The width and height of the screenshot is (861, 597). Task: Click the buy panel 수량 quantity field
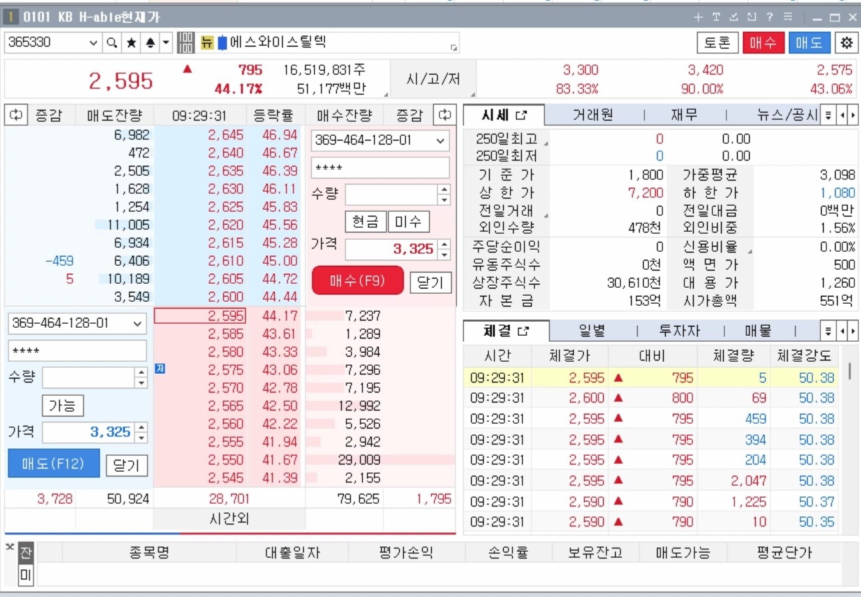[x=392, y=195]
